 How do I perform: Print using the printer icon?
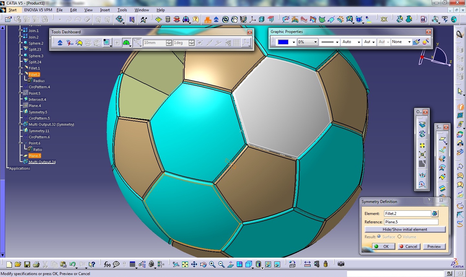(x=36, y=264)
